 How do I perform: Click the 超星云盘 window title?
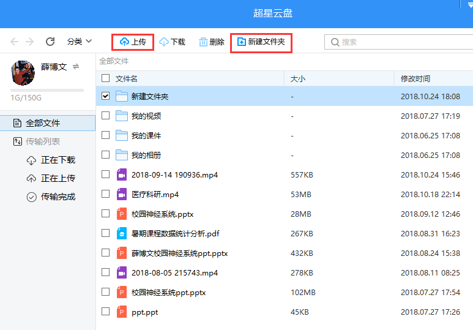tap(273, 13)
